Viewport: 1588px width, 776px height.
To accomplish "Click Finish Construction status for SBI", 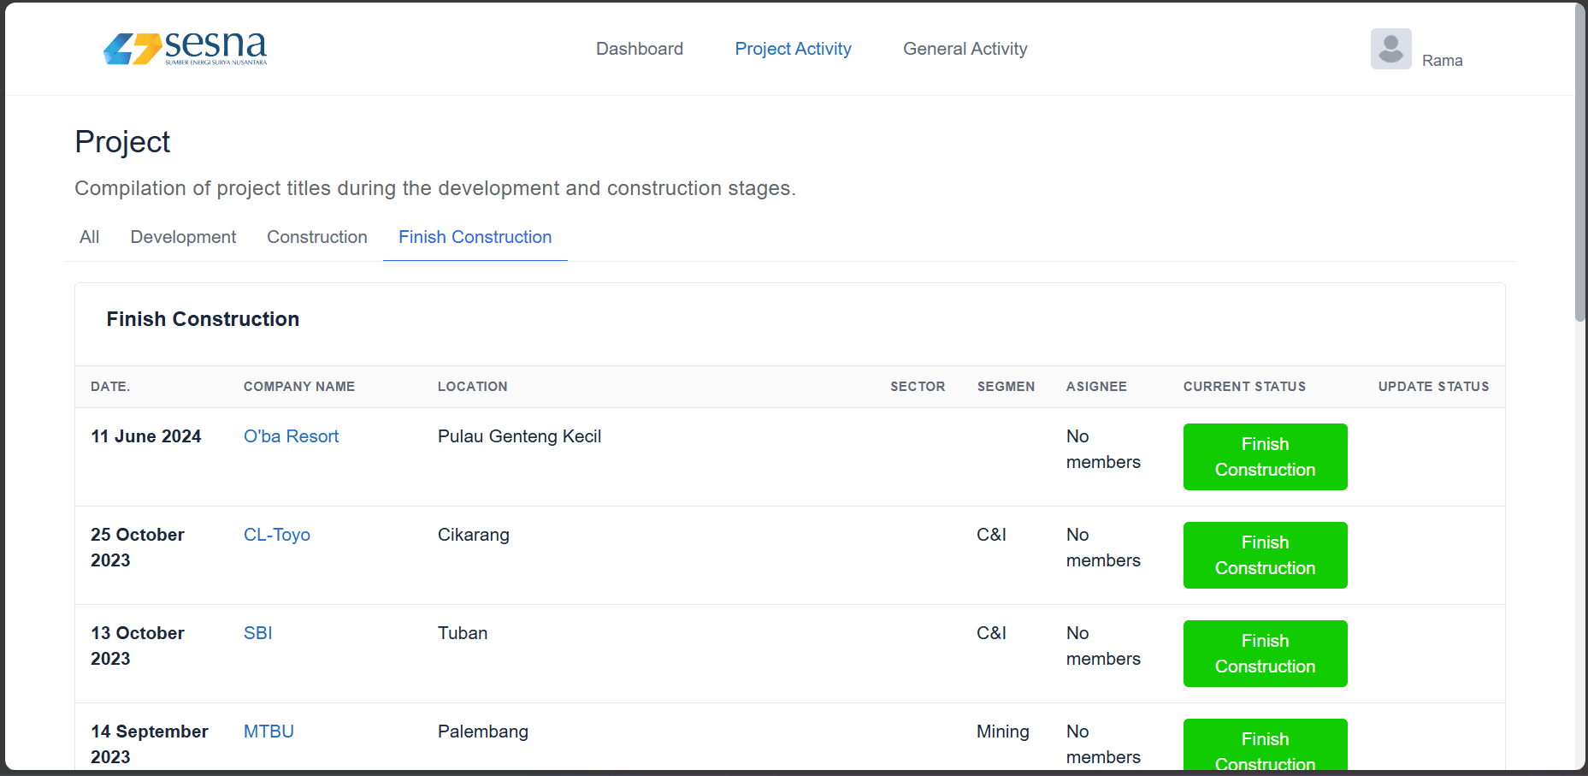I will (1265, 654).
